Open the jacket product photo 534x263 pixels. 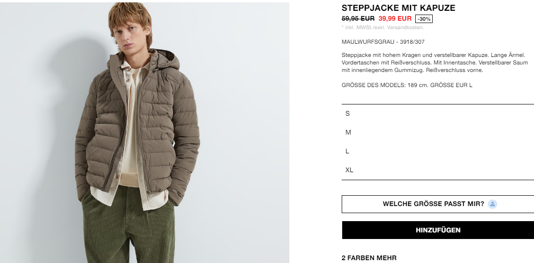pyautogui.click(x=145, y=133)
